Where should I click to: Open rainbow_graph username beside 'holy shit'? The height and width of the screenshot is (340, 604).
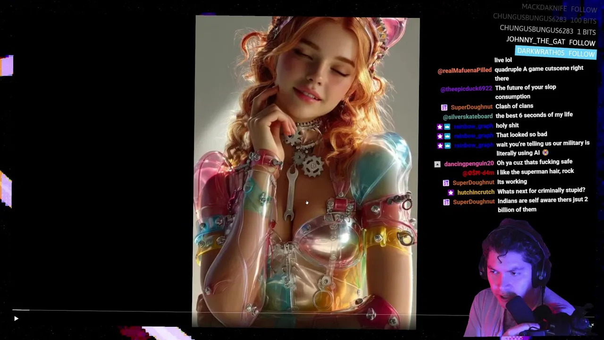click(x=473, y=127)
